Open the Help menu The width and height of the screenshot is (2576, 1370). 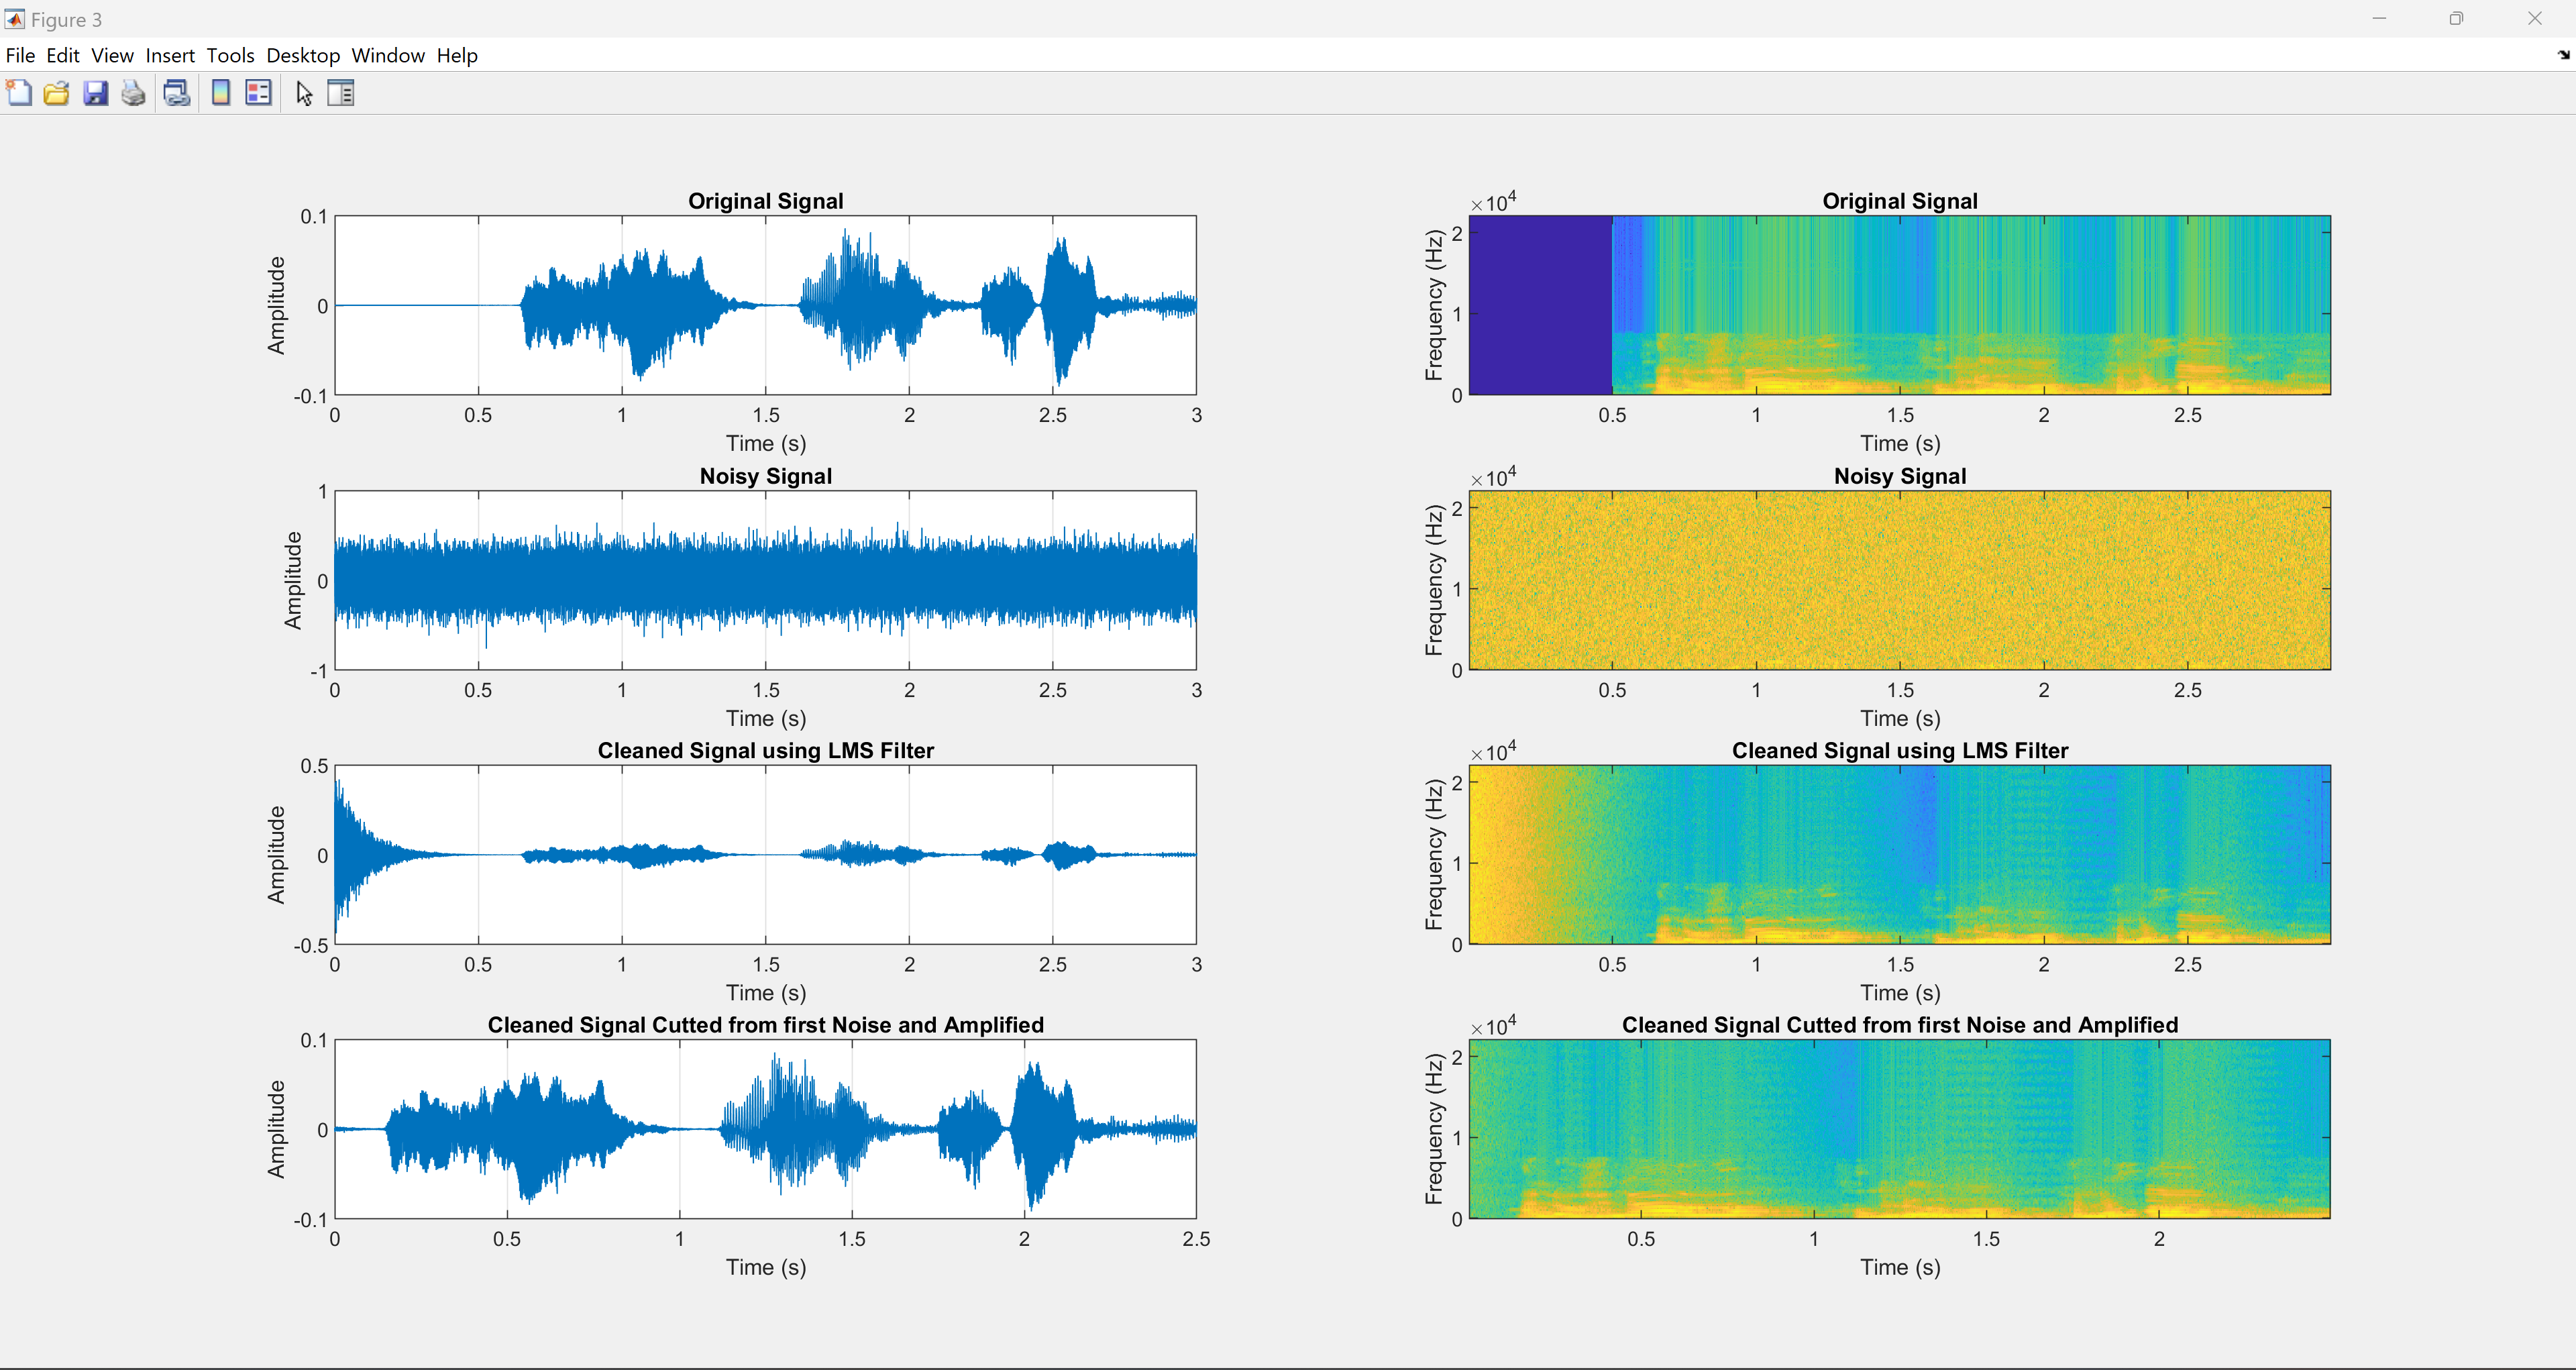[457, 55]
